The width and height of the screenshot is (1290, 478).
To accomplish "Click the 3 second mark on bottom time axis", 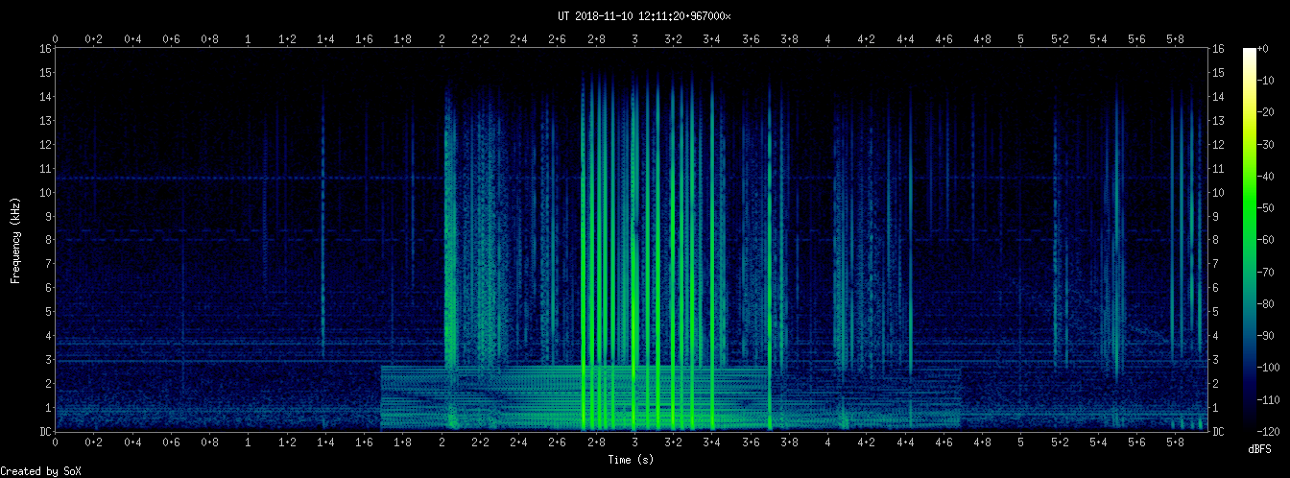I will (x=634, y=443).
